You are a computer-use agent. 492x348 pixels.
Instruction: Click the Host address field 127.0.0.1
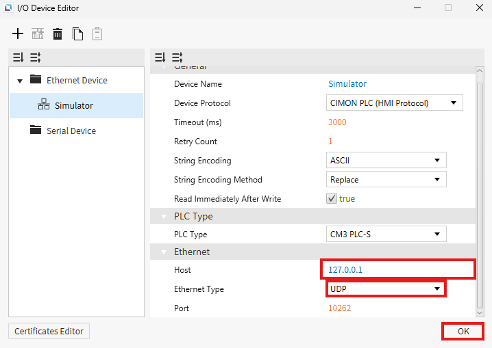click(397, 269)
